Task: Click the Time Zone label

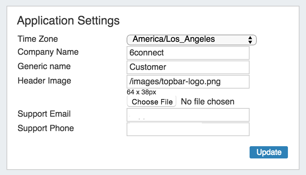Action: point(38,39)
